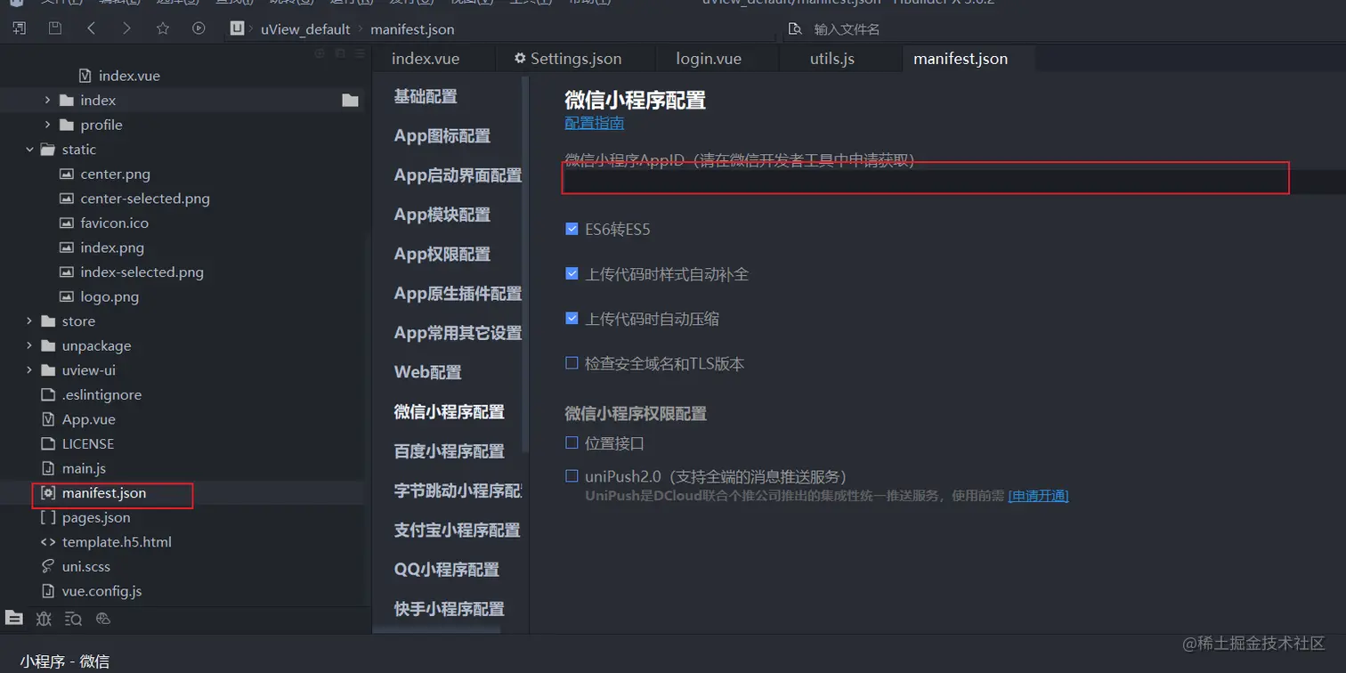Image resolution: width=1346 pixels, height=673 pixels.
Task: Open the search-in-files icon at bottom
Action: click(x=73, y=619)
